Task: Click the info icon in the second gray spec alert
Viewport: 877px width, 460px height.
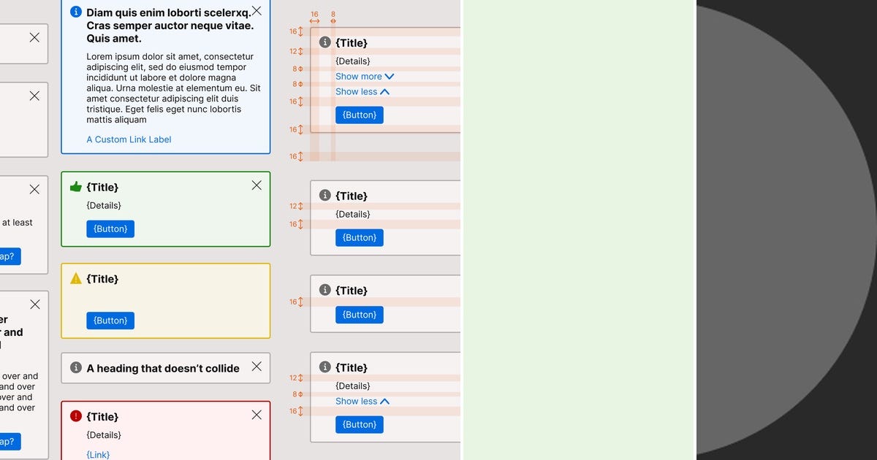Action: (324, 195)
